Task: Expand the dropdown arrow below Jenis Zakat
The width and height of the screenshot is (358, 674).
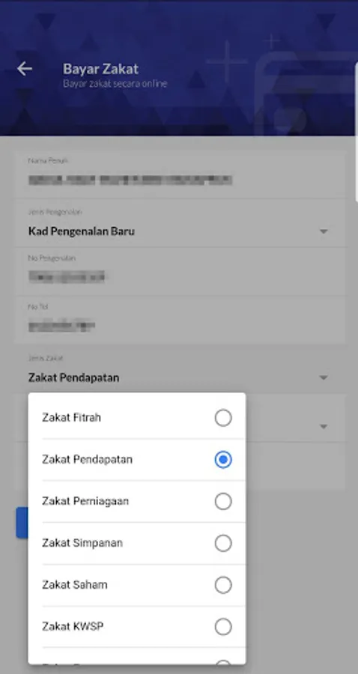Action: point(324,426)
